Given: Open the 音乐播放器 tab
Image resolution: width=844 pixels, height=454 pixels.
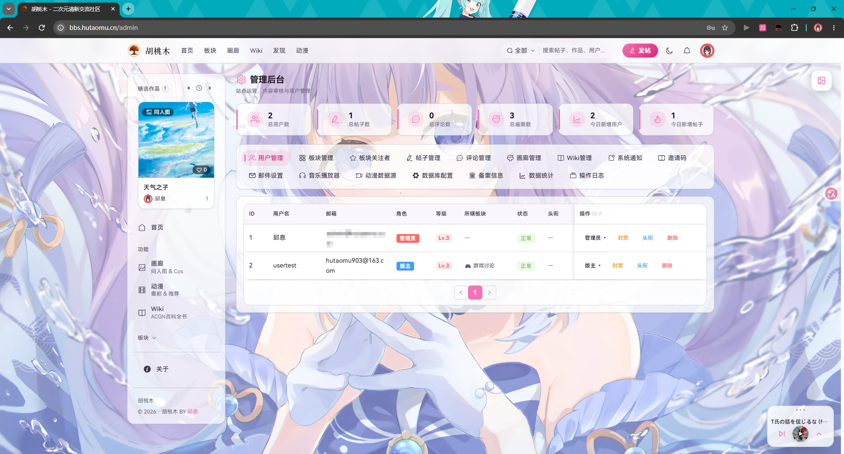Looking at the screenshot, I should click(x=320, y=176).
